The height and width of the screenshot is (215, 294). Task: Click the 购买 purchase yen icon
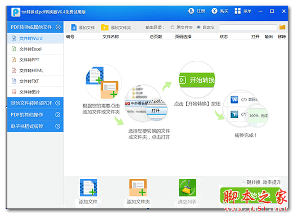214,11
